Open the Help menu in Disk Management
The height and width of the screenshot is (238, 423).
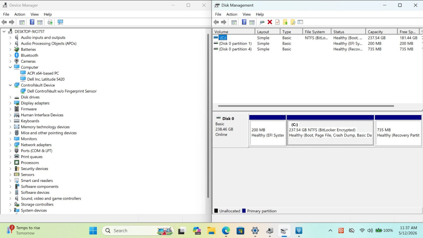pos(260,14)
